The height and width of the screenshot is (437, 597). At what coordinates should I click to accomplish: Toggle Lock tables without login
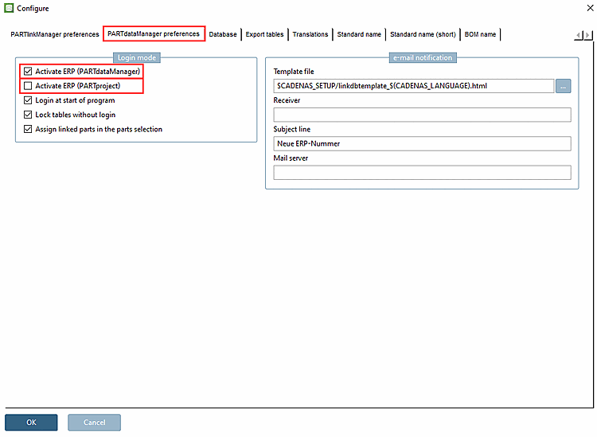[28, 115]
